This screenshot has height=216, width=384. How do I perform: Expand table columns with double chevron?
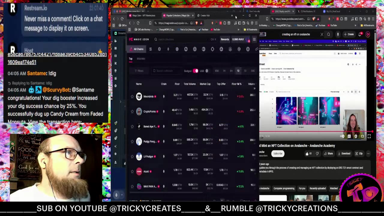tap(254, 88)
